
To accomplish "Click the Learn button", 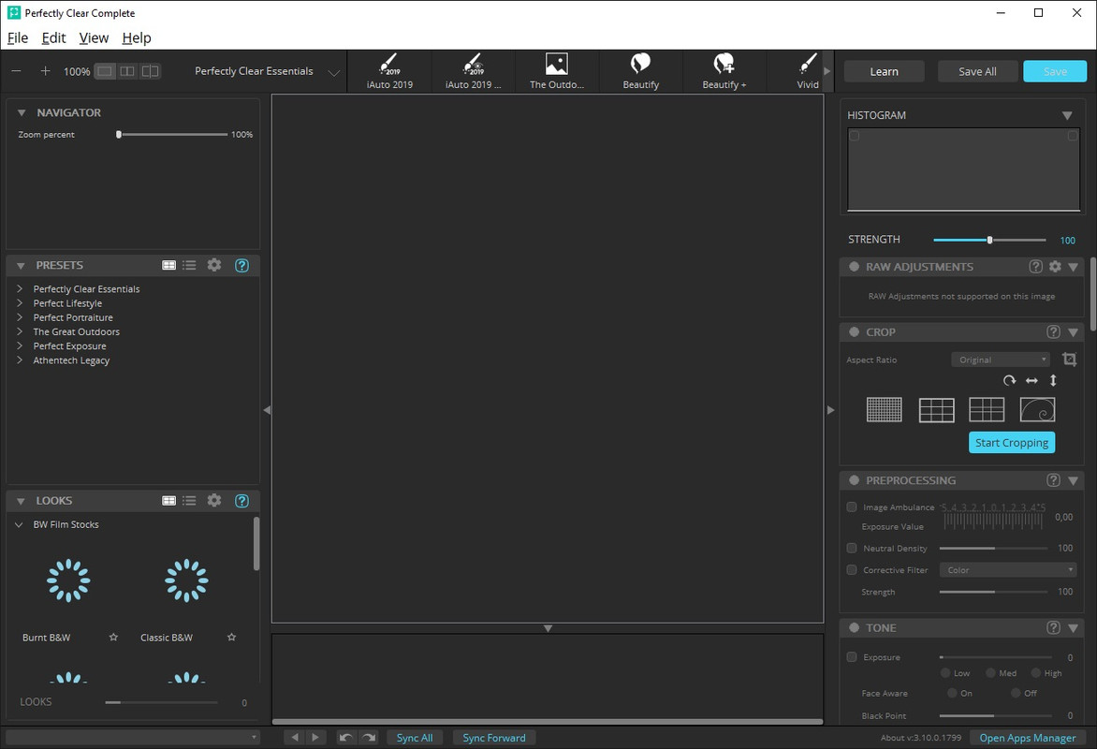I will (884, 71).
